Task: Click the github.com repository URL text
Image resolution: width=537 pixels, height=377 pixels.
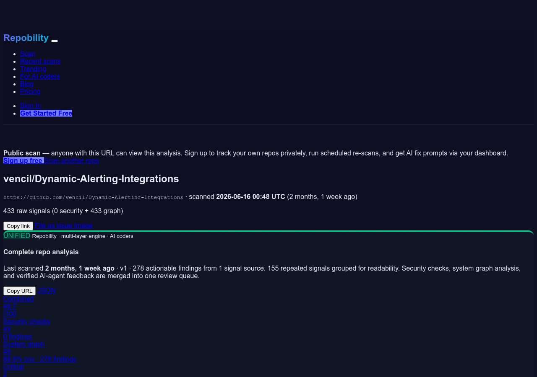Action: pos(93,197)
